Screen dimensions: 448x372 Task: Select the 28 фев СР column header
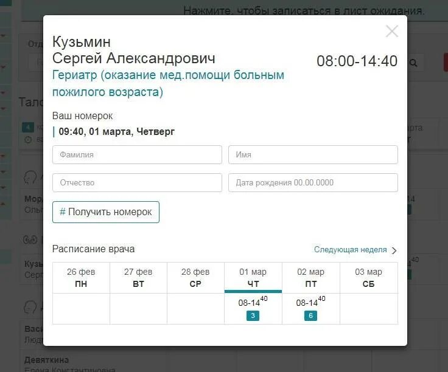[x=195, y=278]
